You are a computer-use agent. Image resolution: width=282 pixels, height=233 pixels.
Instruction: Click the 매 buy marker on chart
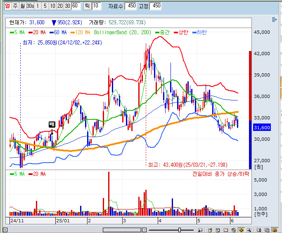point(52,124)
